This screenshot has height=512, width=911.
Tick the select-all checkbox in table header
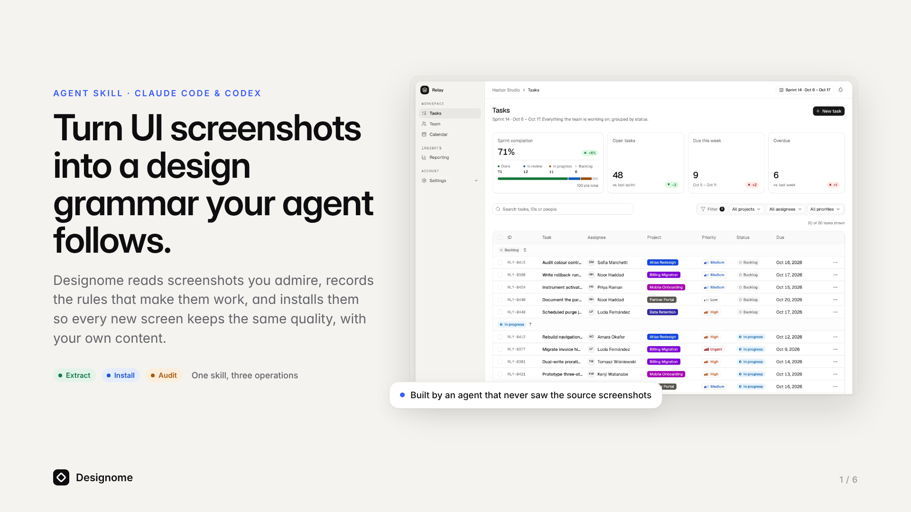click(x=500, y=238)
